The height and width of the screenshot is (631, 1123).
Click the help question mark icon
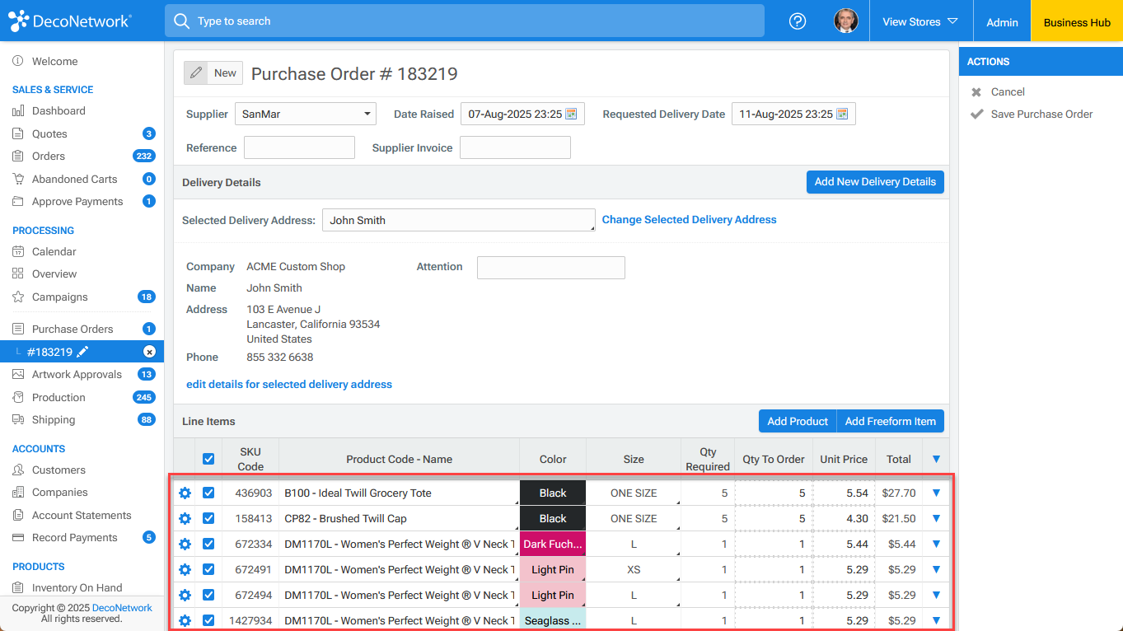pos(797,21)
